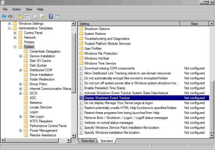The height and width of the screenshot is (150, 215).
Task: Click the KDC folder icon in tree
Action: [26, 98]
